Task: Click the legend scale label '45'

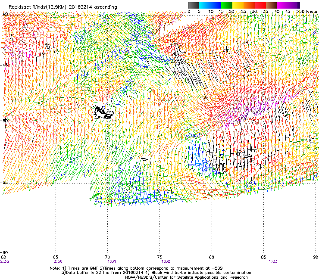Action: [288, 12]
